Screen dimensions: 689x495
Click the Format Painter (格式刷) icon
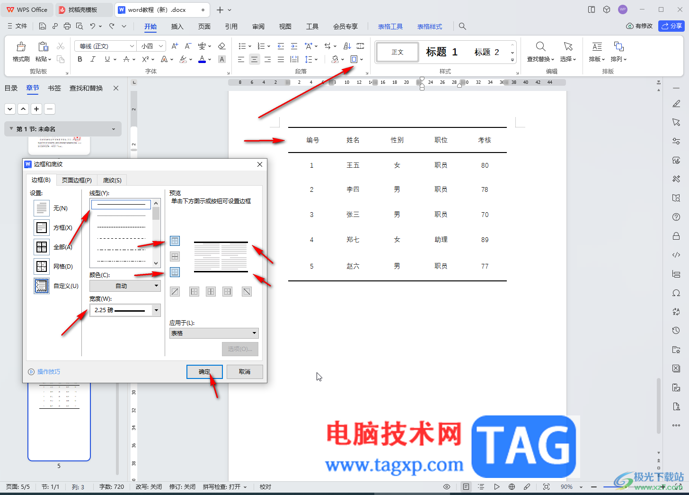click(21, 46)
